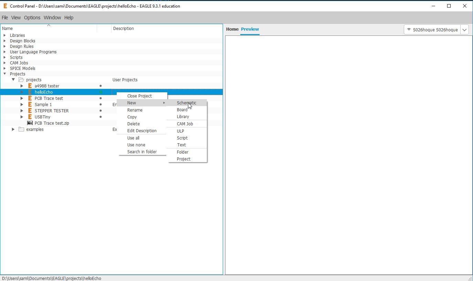Switch to the Home tab
Viewport: 473px width, 281px height.
coord(232,29)
